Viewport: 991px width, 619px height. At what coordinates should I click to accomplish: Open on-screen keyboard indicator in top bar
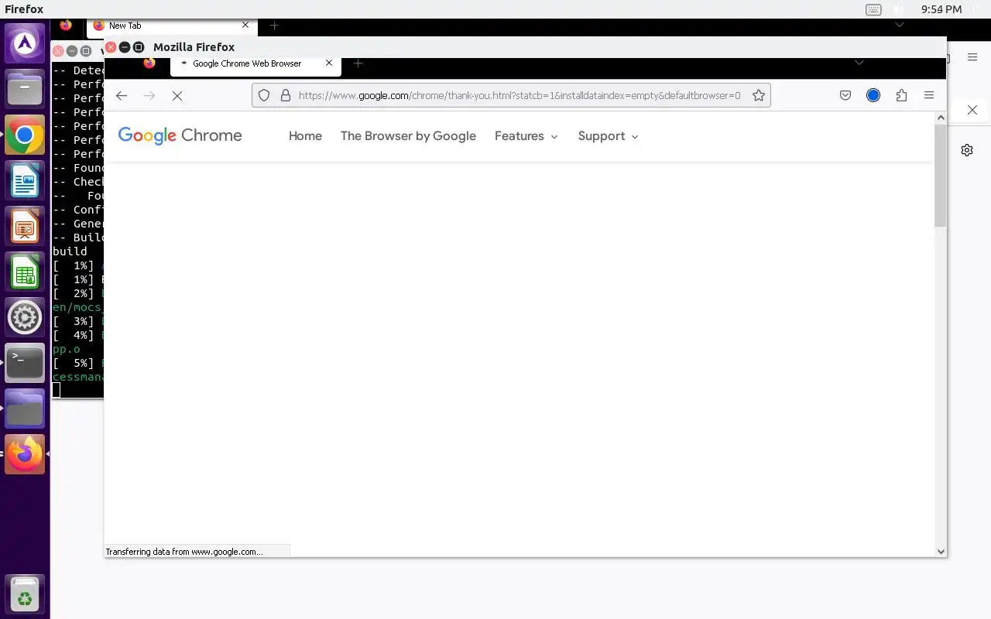pyautogui.click(x=873, y=9)
